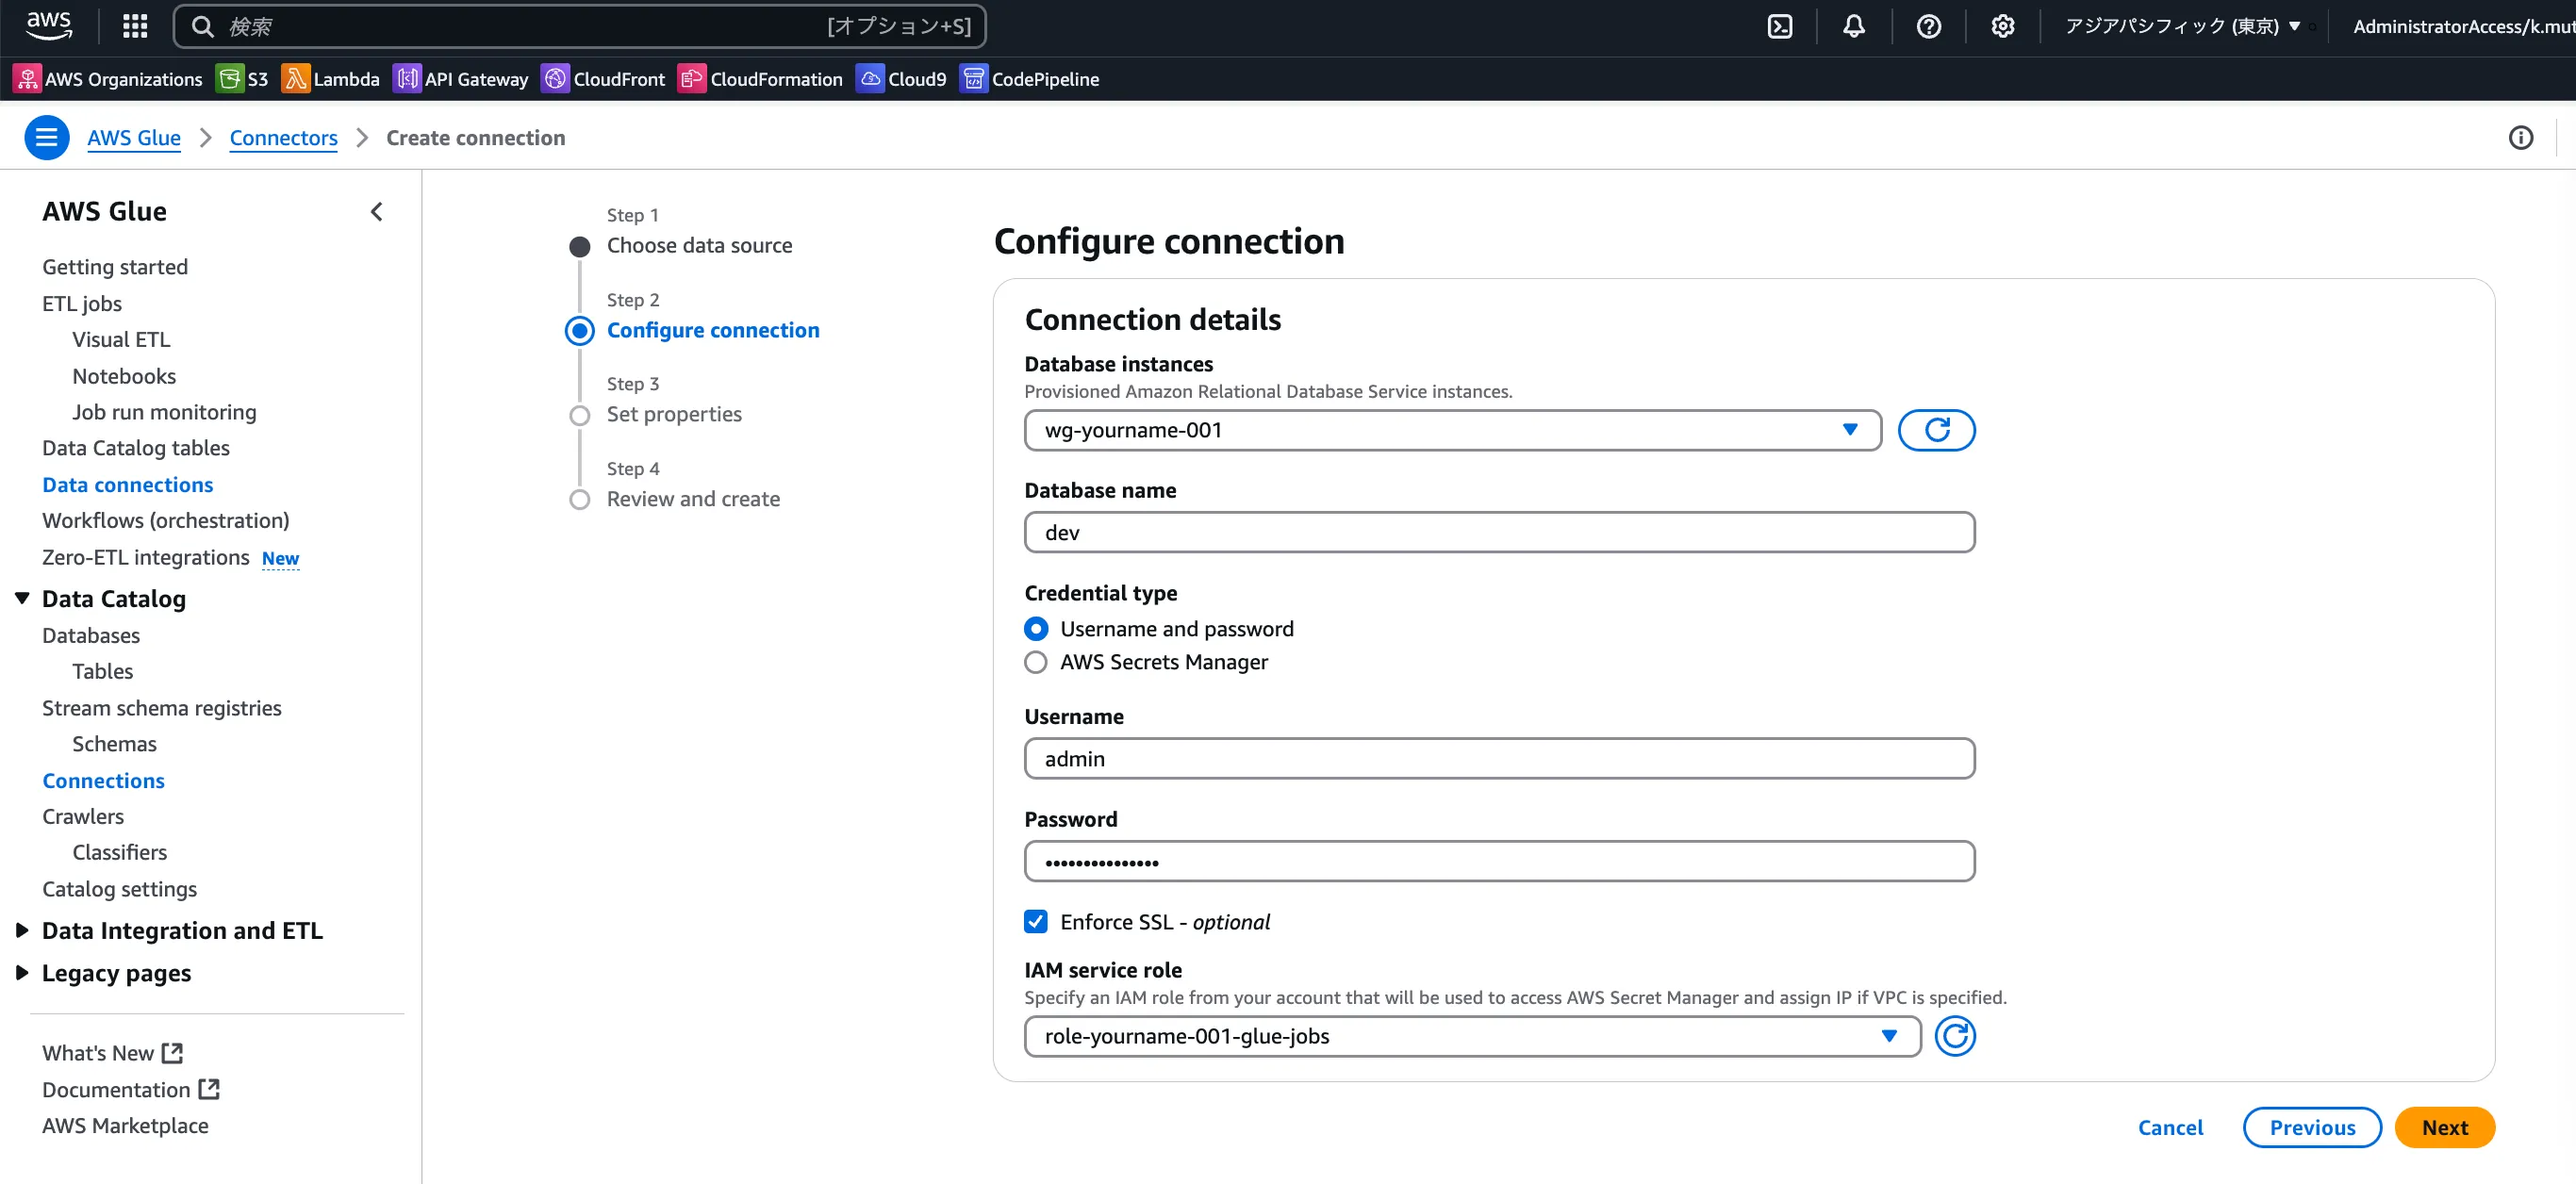
Task: Open the Database instances dropdown
Action: click(1452, 430)
